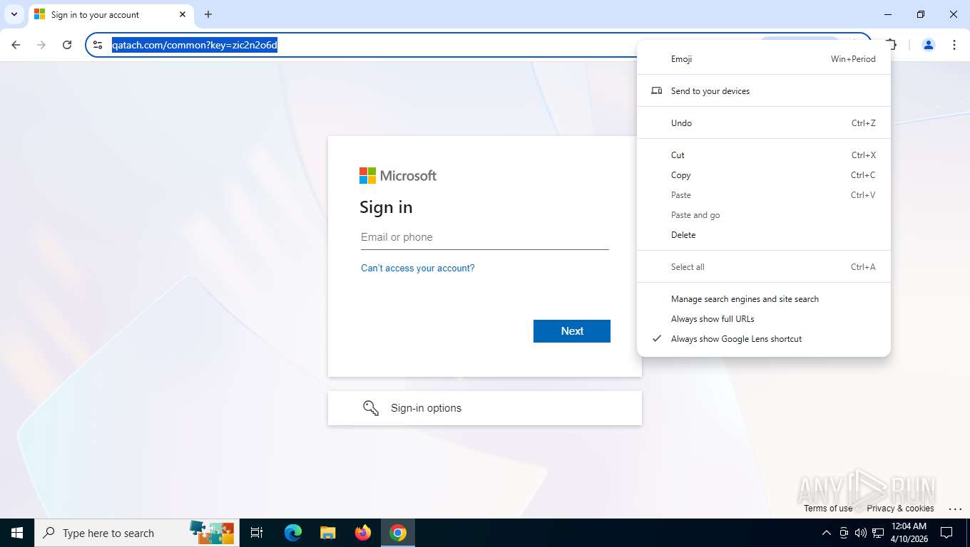Select Paste in context menu

click(763, 195)
